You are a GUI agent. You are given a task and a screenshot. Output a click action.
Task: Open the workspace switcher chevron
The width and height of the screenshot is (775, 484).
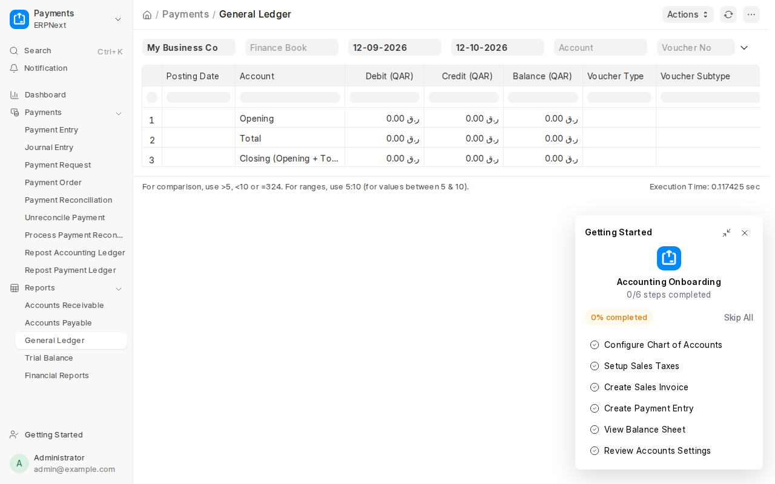click(x=118, y=19)
